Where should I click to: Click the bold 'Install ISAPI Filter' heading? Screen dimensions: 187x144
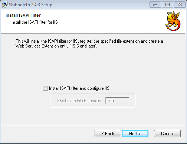[x=23, y=15]
